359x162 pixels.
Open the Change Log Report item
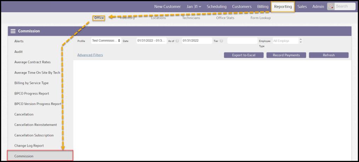coord(29,146)
